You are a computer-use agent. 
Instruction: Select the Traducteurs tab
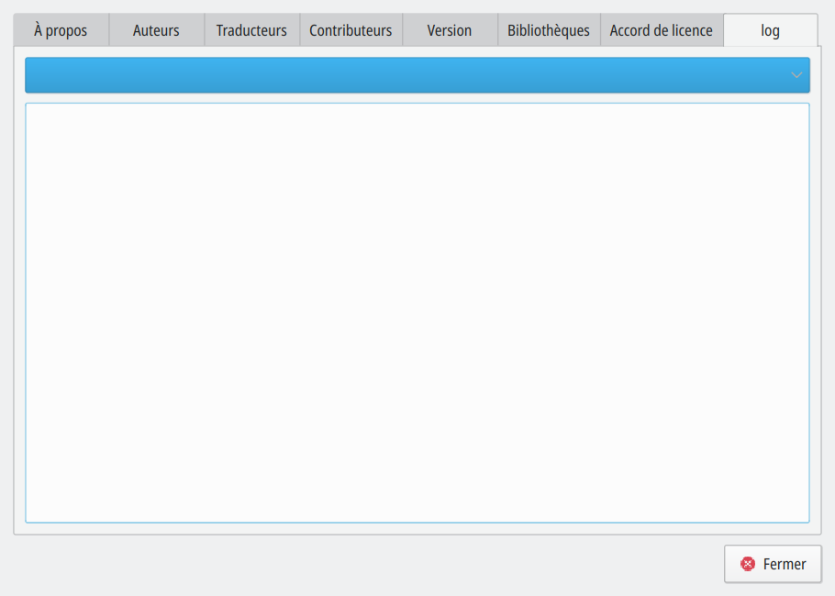(x=251, y=30)
